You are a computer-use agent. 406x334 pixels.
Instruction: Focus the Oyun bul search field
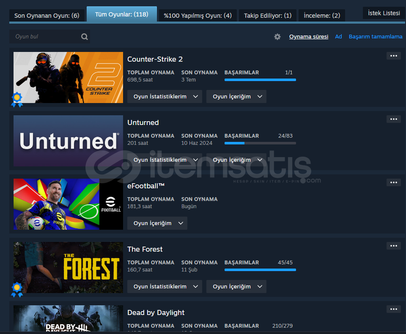(x=50, y=36)
